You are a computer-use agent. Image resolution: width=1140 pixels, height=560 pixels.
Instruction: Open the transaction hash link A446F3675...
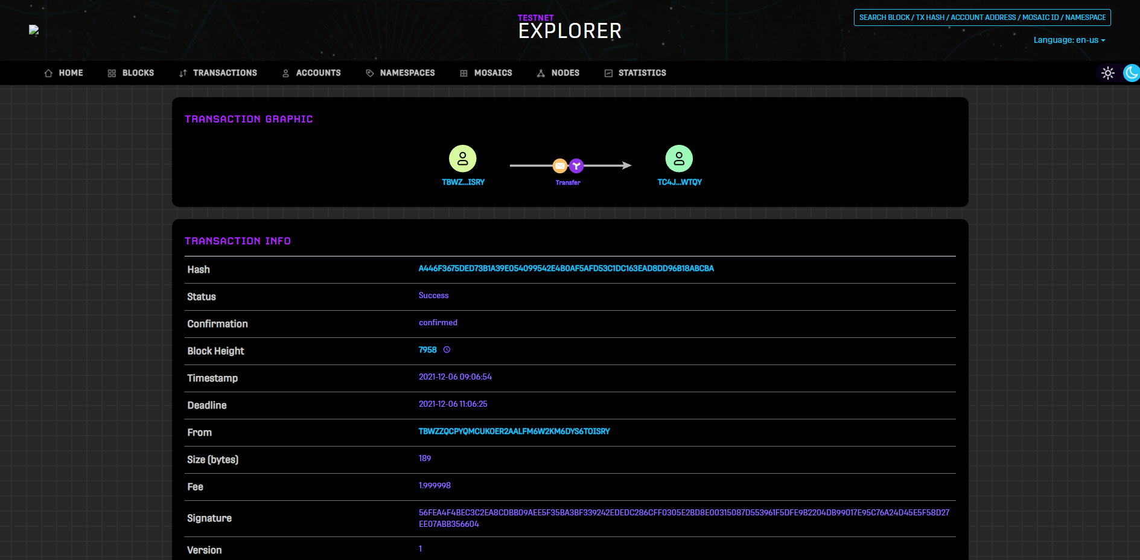coord(566,269)
